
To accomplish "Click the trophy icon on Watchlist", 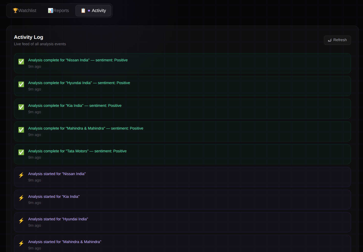I will [15, 10].
